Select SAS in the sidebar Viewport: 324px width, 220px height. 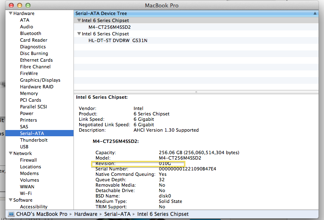pyautogui.click(x=24, y=127)
